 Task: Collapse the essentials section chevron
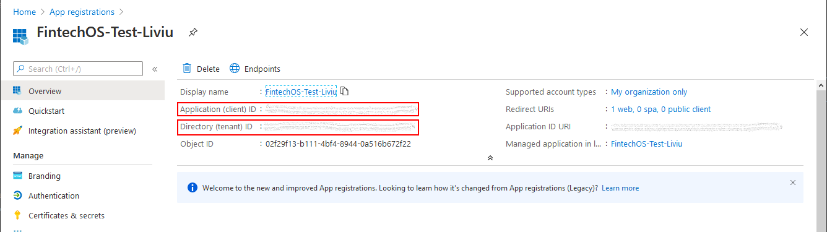pos(490,158)
